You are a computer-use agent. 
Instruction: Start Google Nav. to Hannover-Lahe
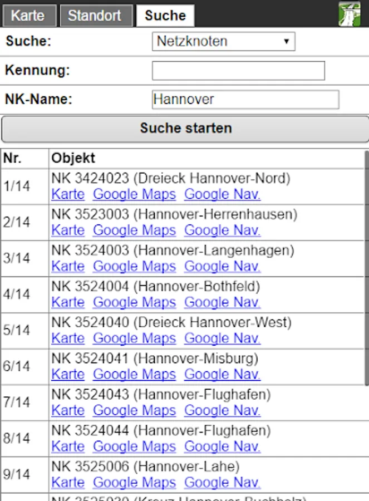coord(222,483)
